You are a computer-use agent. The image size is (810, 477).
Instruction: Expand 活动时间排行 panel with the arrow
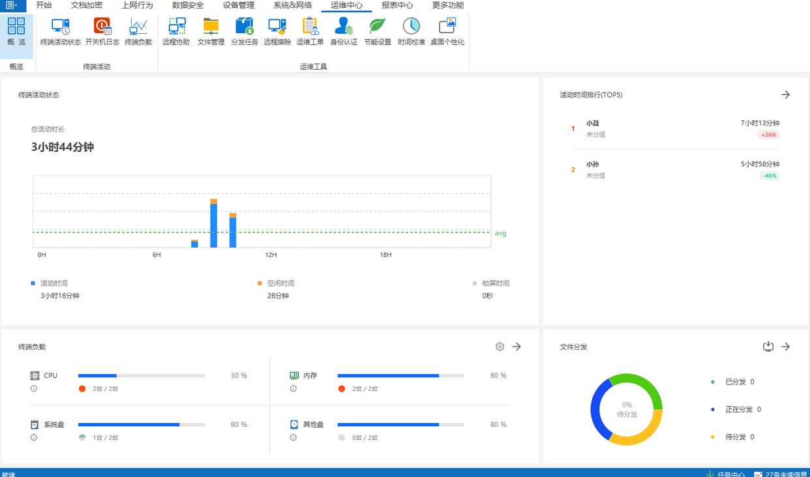pos(786,94)
